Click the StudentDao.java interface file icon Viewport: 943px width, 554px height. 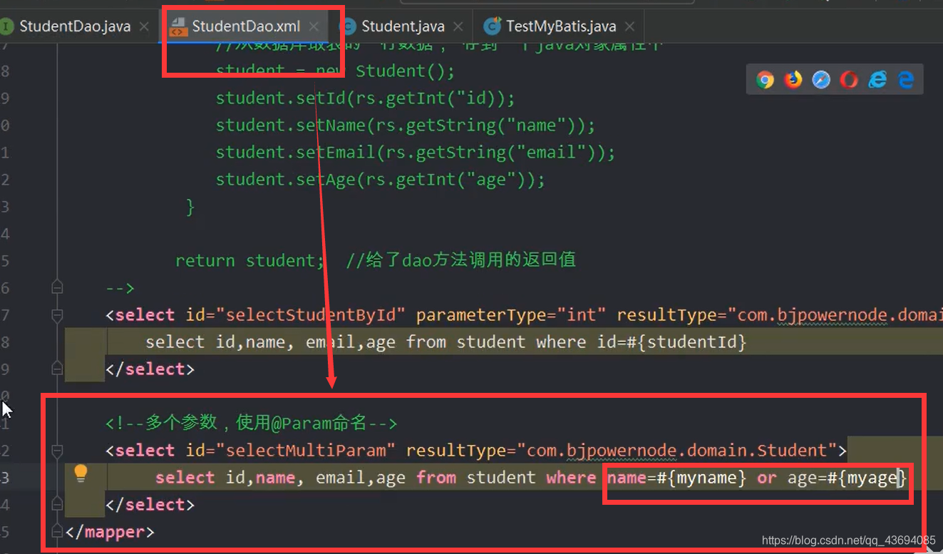point(7,27)
